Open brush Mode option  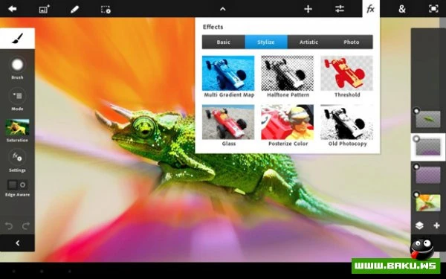(17, 100)
